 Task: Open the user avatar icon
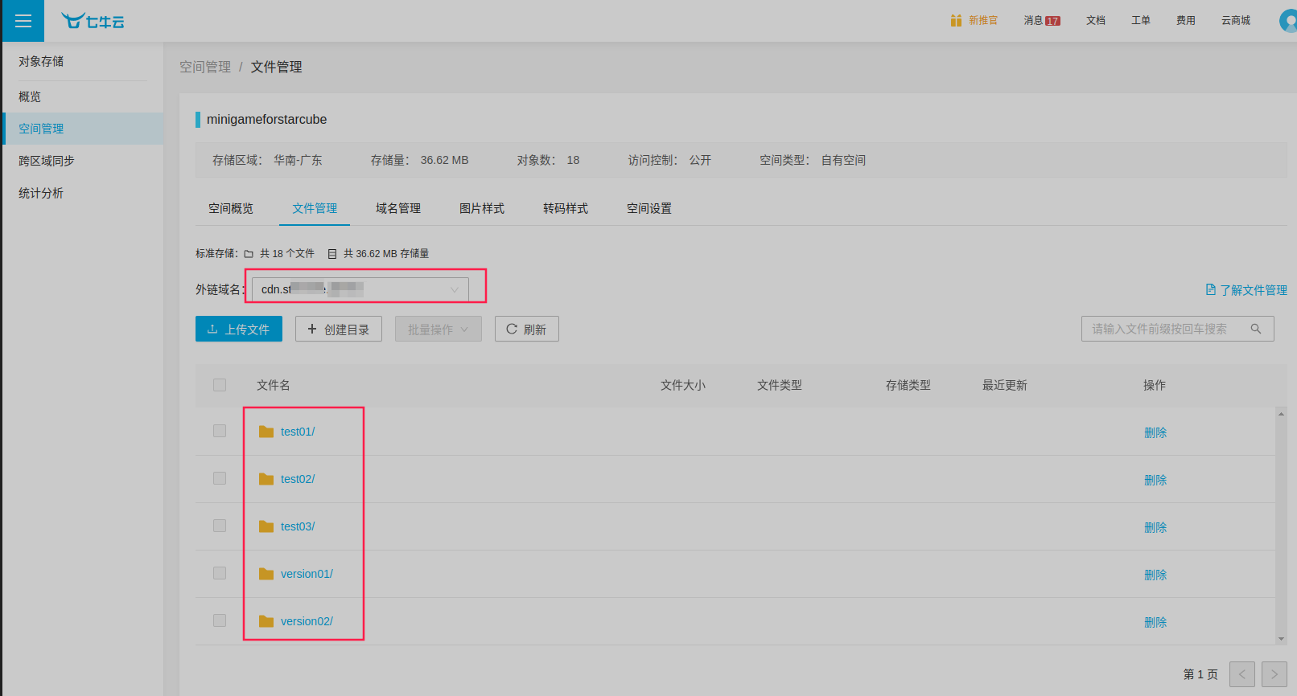tap(1288, 21)
